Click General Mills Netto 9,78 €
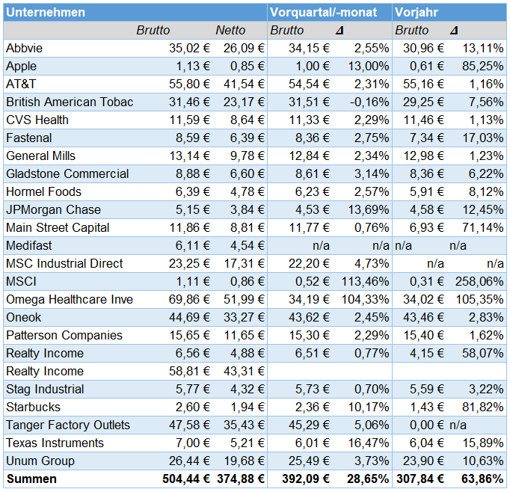510x492 pixels. pos(248,156)
